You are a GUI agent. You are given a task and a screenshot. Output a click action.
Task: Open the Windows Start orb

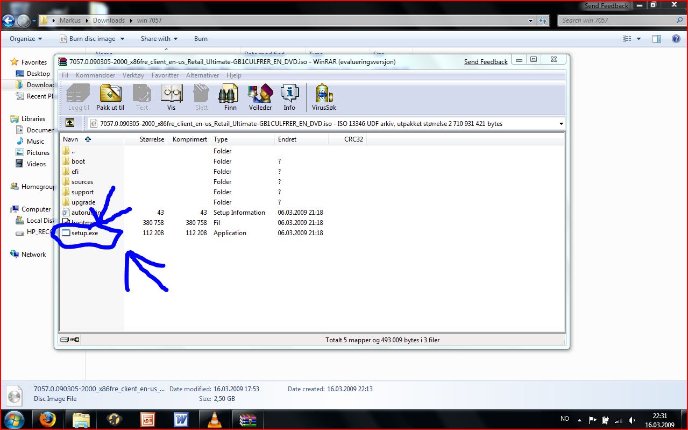coord(13,419)
